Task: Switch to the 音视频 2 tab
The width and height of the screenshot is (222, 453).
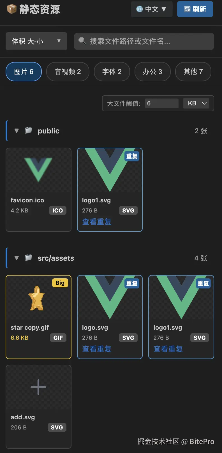Action: [x=68, y=71]
